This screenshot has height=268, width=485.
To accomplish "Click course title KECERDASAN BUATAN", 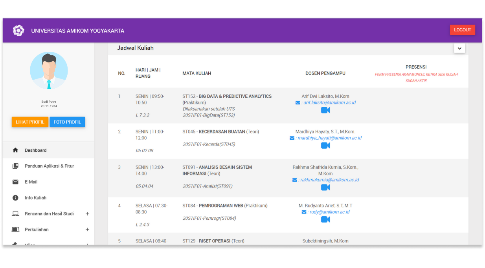I will (222, 131).
